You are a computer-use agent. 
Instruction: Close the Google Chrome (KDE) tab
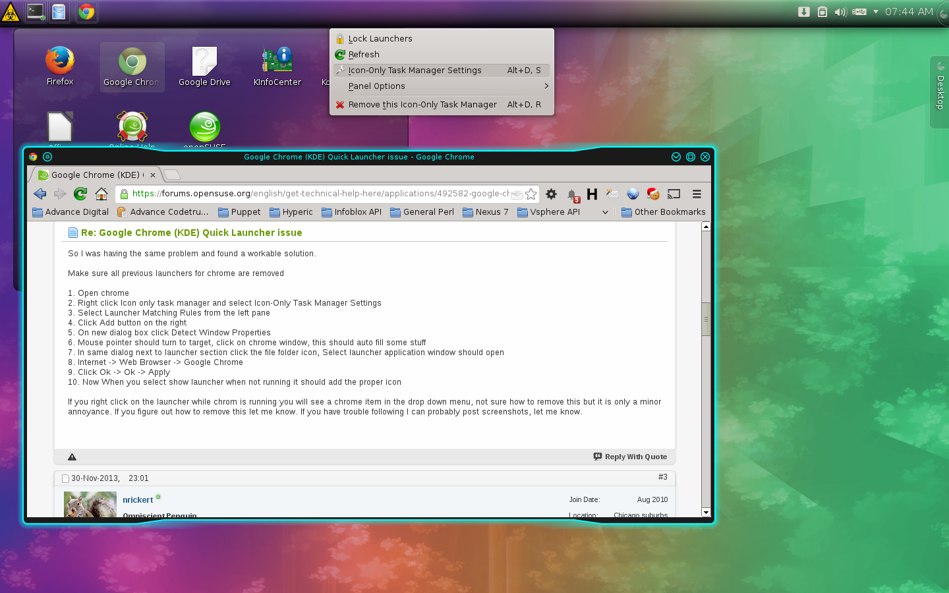[x=153, y=175]
